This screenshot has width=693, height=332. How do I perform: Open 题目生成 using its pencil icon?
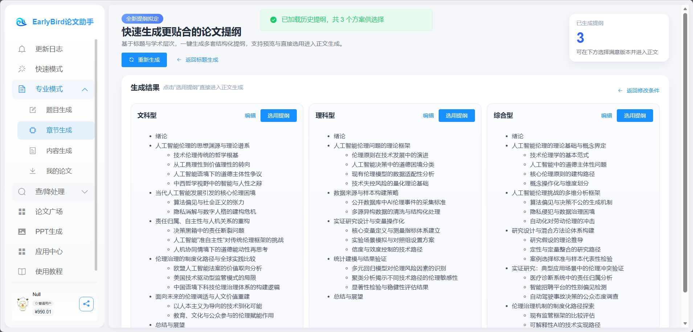[33, 110]
